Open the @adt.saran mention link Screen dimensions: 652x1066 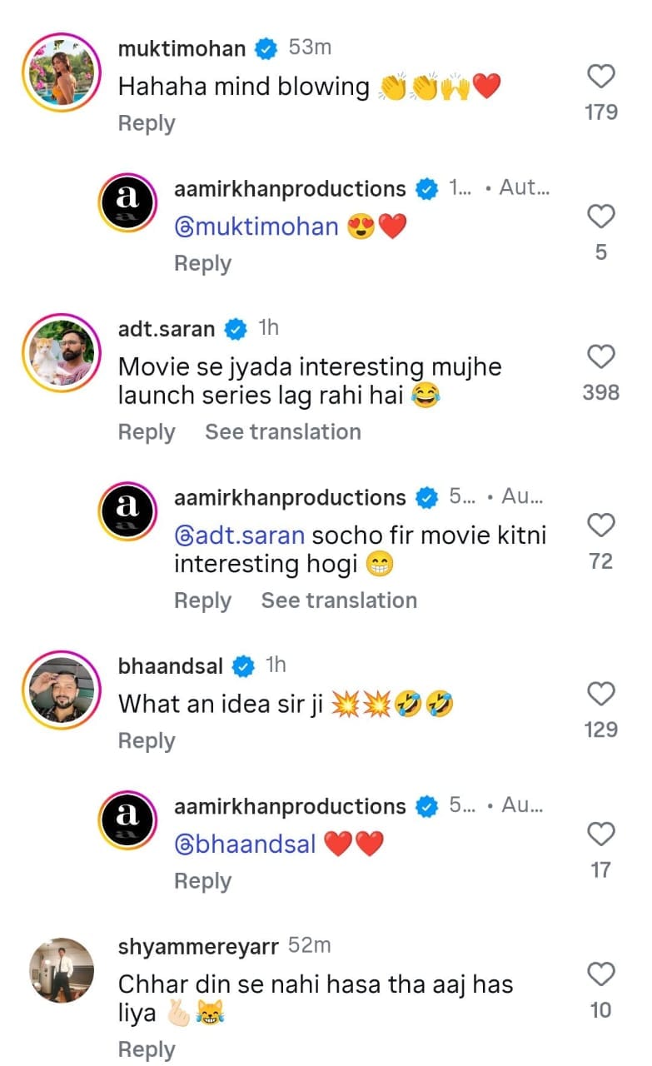239,535
